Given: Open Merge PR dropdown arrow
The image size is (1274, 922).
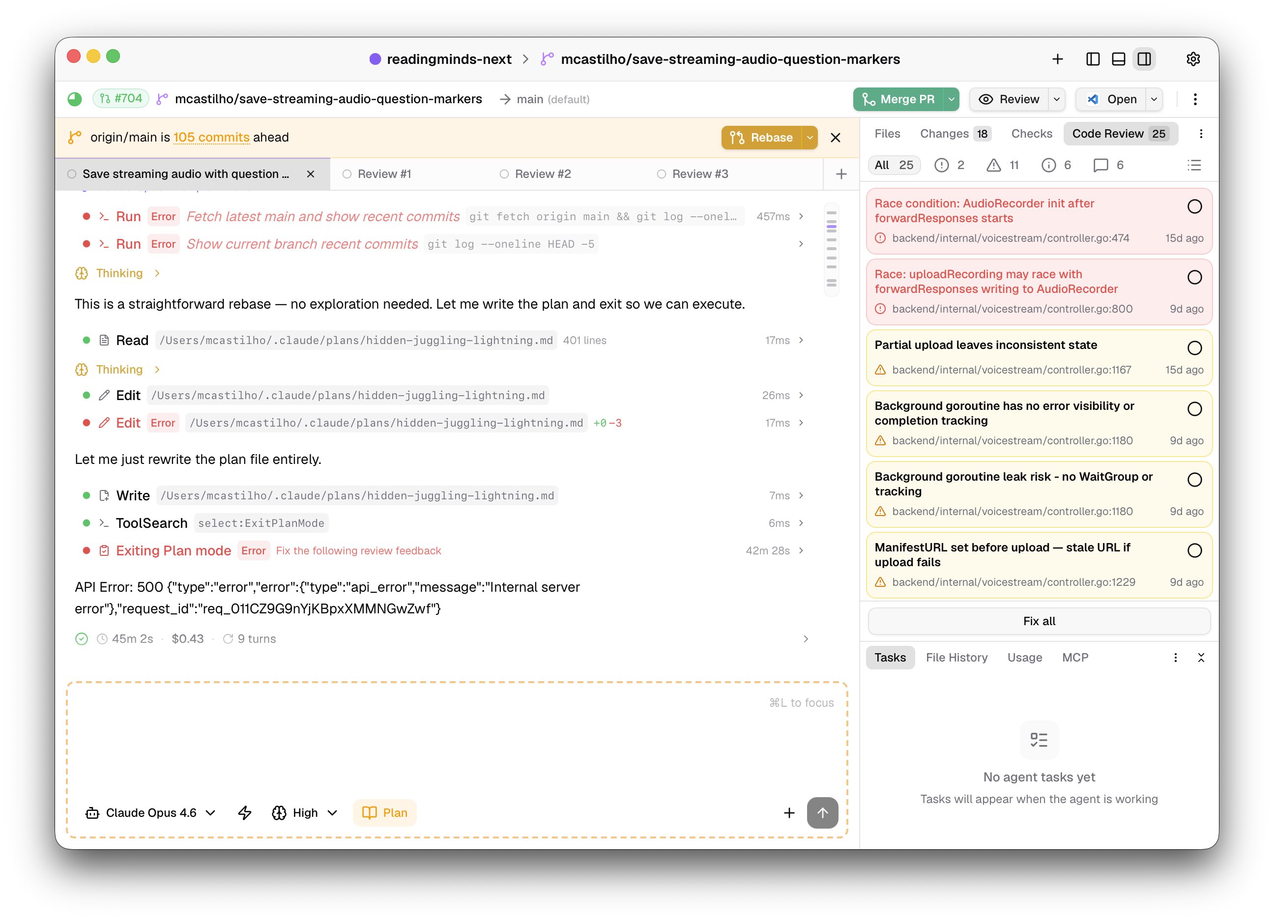Looking at the screenshot, I should [x=951, y=99].
